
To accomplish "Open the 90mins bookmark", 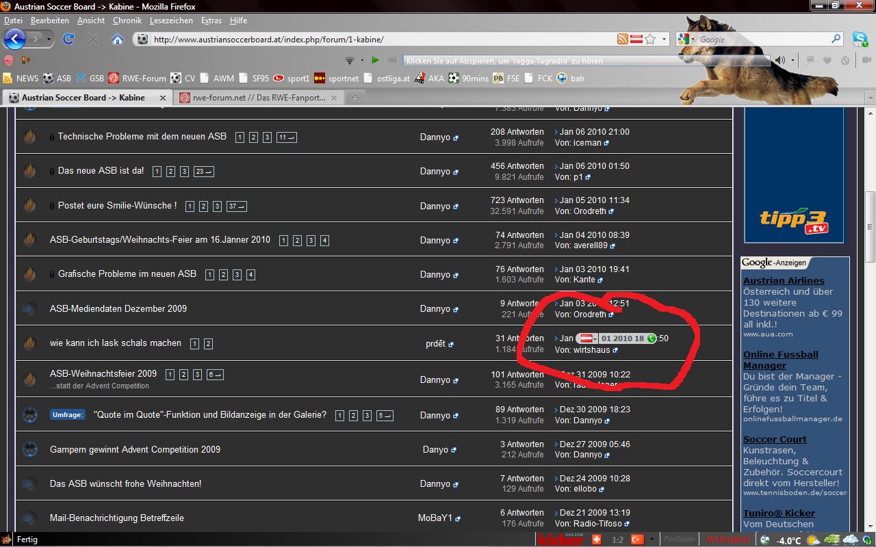I will coord(469,79).
